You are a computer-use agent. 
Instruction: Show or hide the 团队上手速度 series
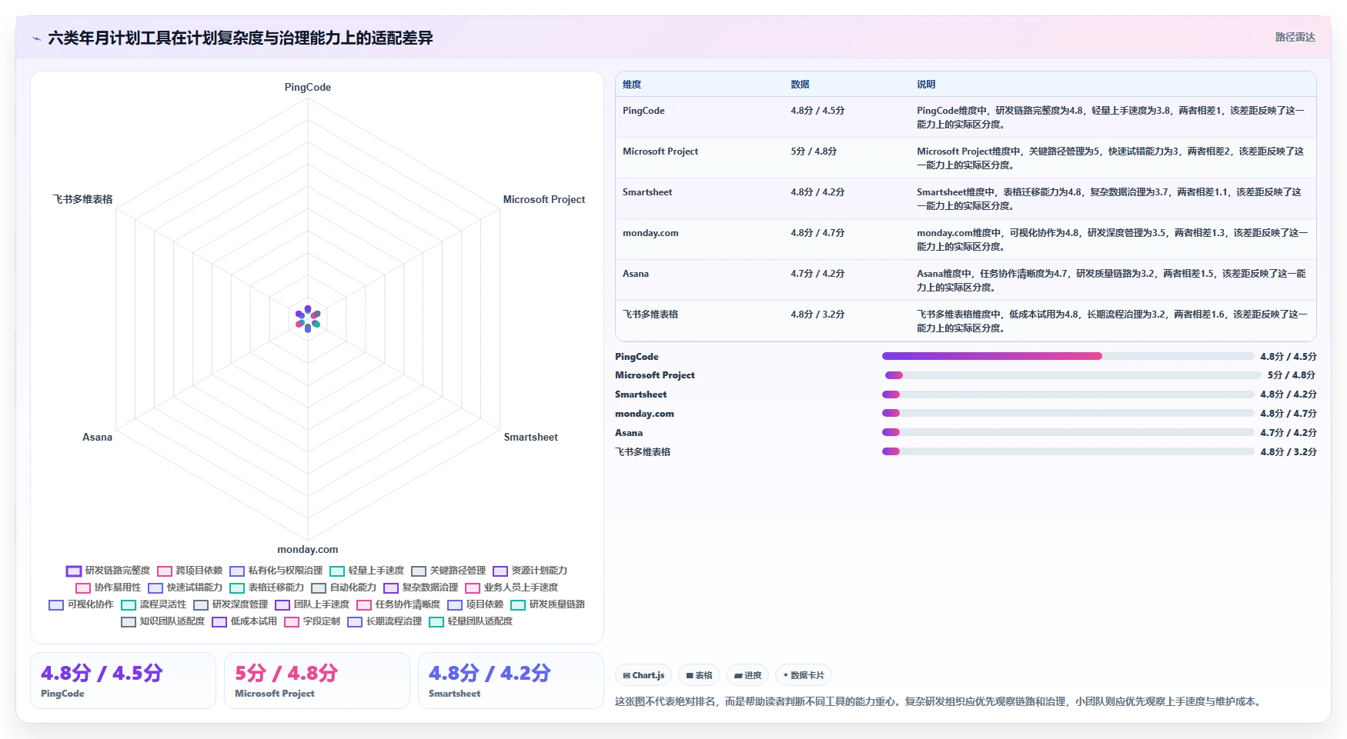point(312,604)
